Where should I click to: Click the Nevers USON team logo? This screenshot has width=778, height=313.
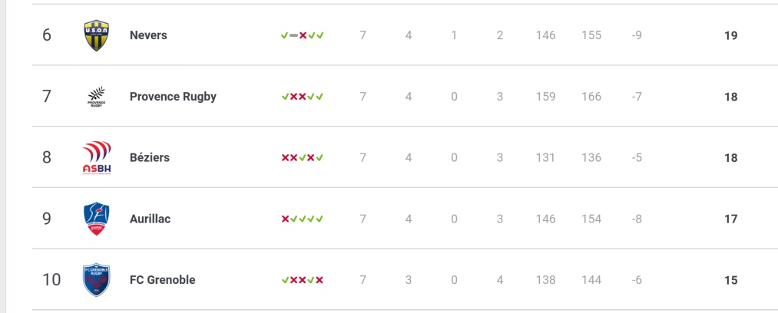[96, 35]
